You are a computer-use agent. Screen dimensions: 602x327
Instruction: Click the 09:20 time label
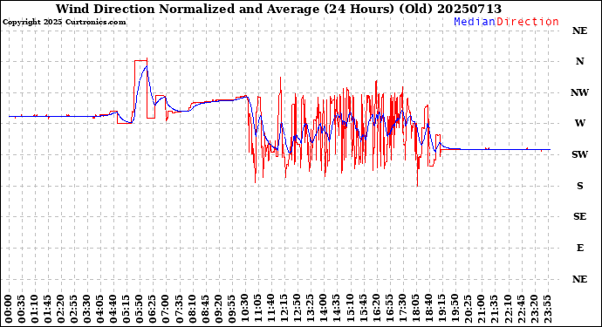(218, 309)
